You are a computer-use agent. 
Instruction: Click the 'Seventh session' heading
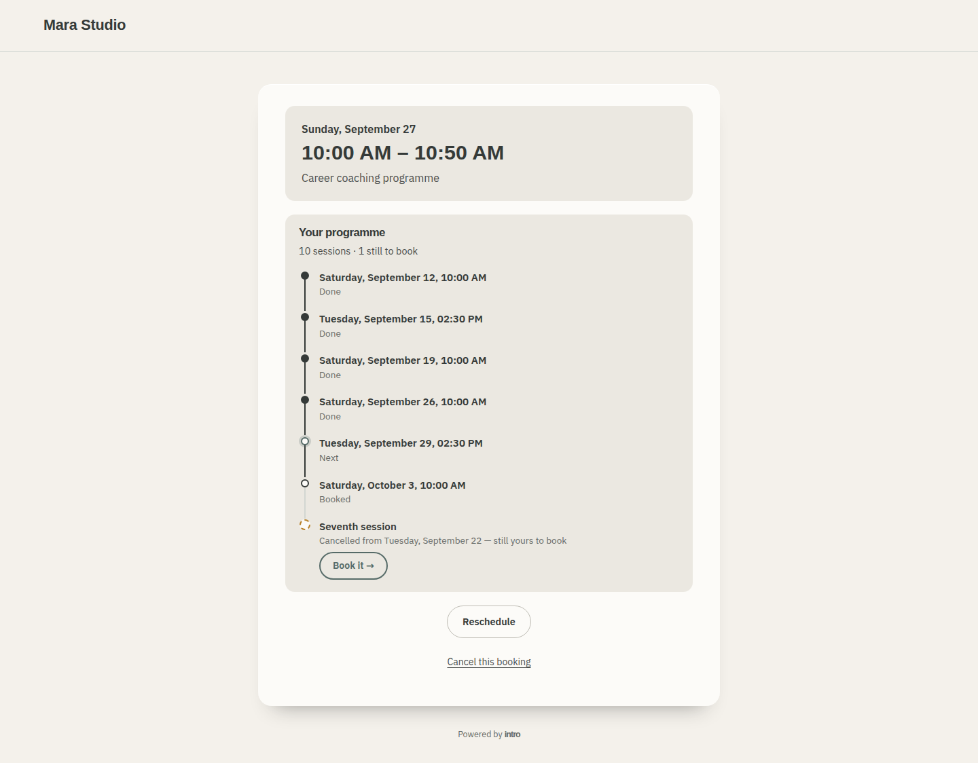358,527
